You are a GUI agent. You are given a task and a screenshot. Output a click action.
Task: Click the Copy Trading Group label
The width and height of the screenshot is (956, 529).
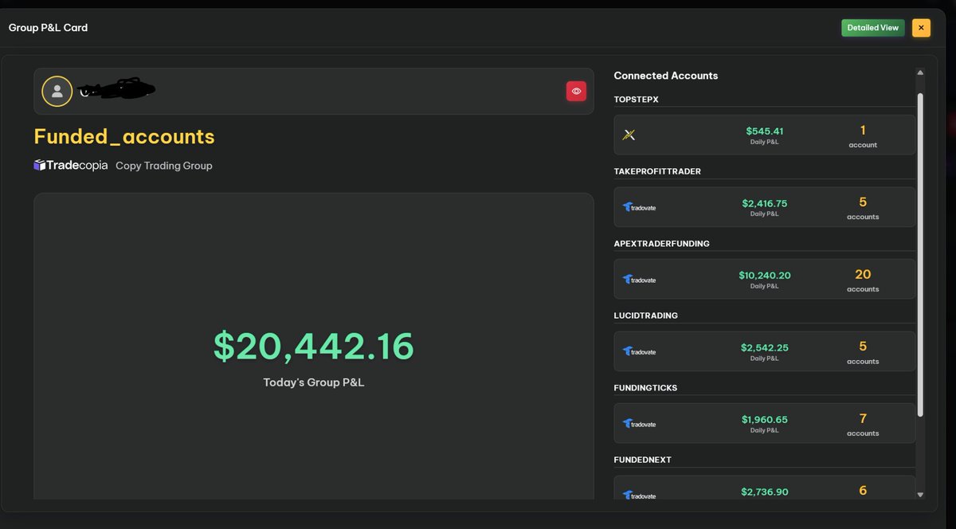[164, 166]
